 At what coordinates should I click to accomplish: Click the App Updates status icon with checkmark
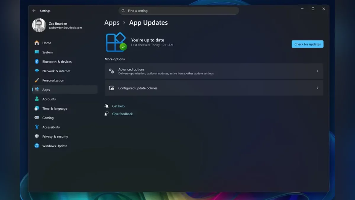116,42
